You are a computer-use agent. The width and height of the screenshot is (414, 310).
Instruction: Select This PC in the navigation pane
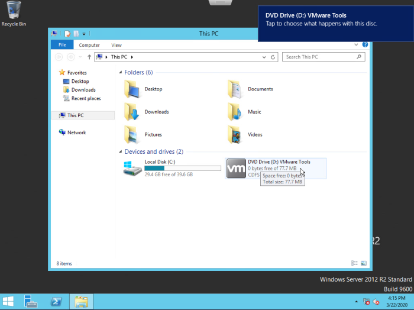tap(83, 115)
